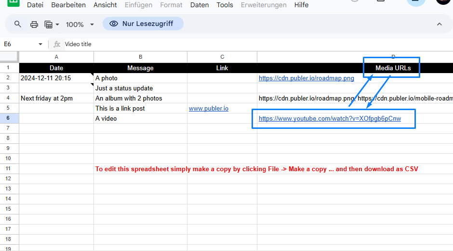Select row 6 header
This screenshot has width=453, height=251.
tap(9, 118)
